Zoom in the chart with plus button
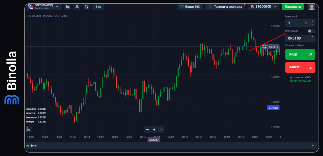323x156 pixels. point(154,129)
